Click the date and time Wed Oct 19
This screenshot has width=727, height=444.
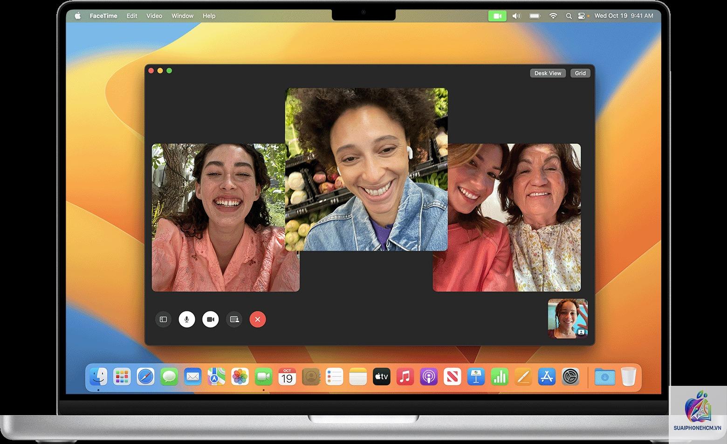coord(624,16)
